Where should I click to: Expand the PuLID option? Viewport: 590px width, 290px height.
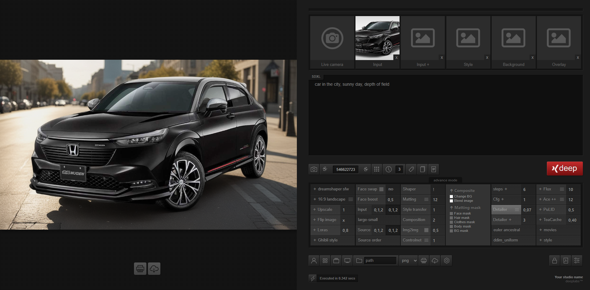551,210
